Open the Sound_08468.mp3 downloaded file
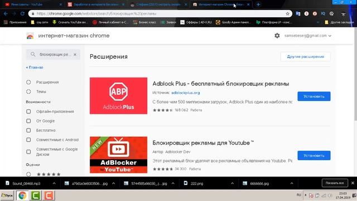 pos(26,183)
